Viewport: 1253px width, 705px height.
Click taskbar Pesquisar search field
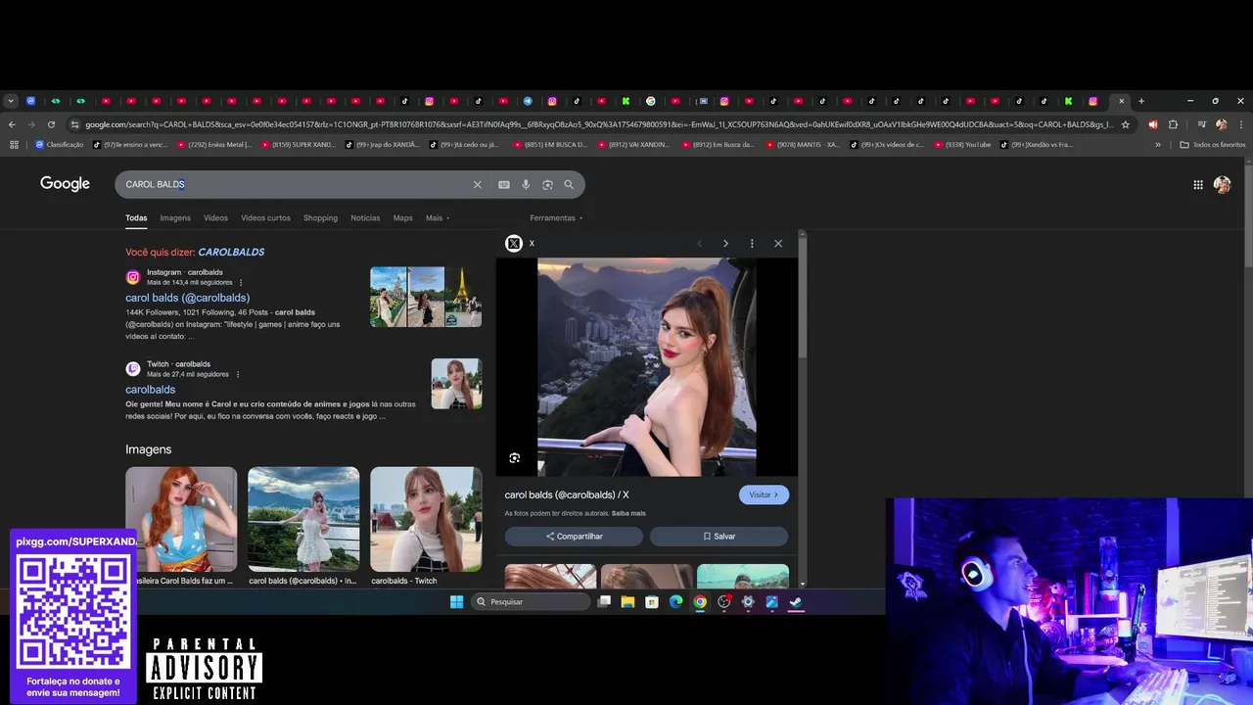click(530, 602)
